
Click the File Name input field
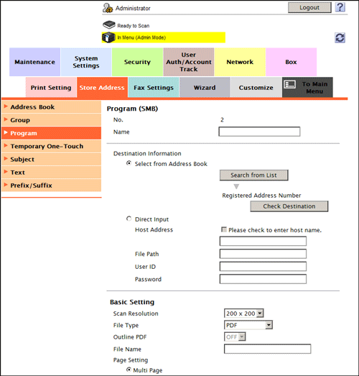268,349
